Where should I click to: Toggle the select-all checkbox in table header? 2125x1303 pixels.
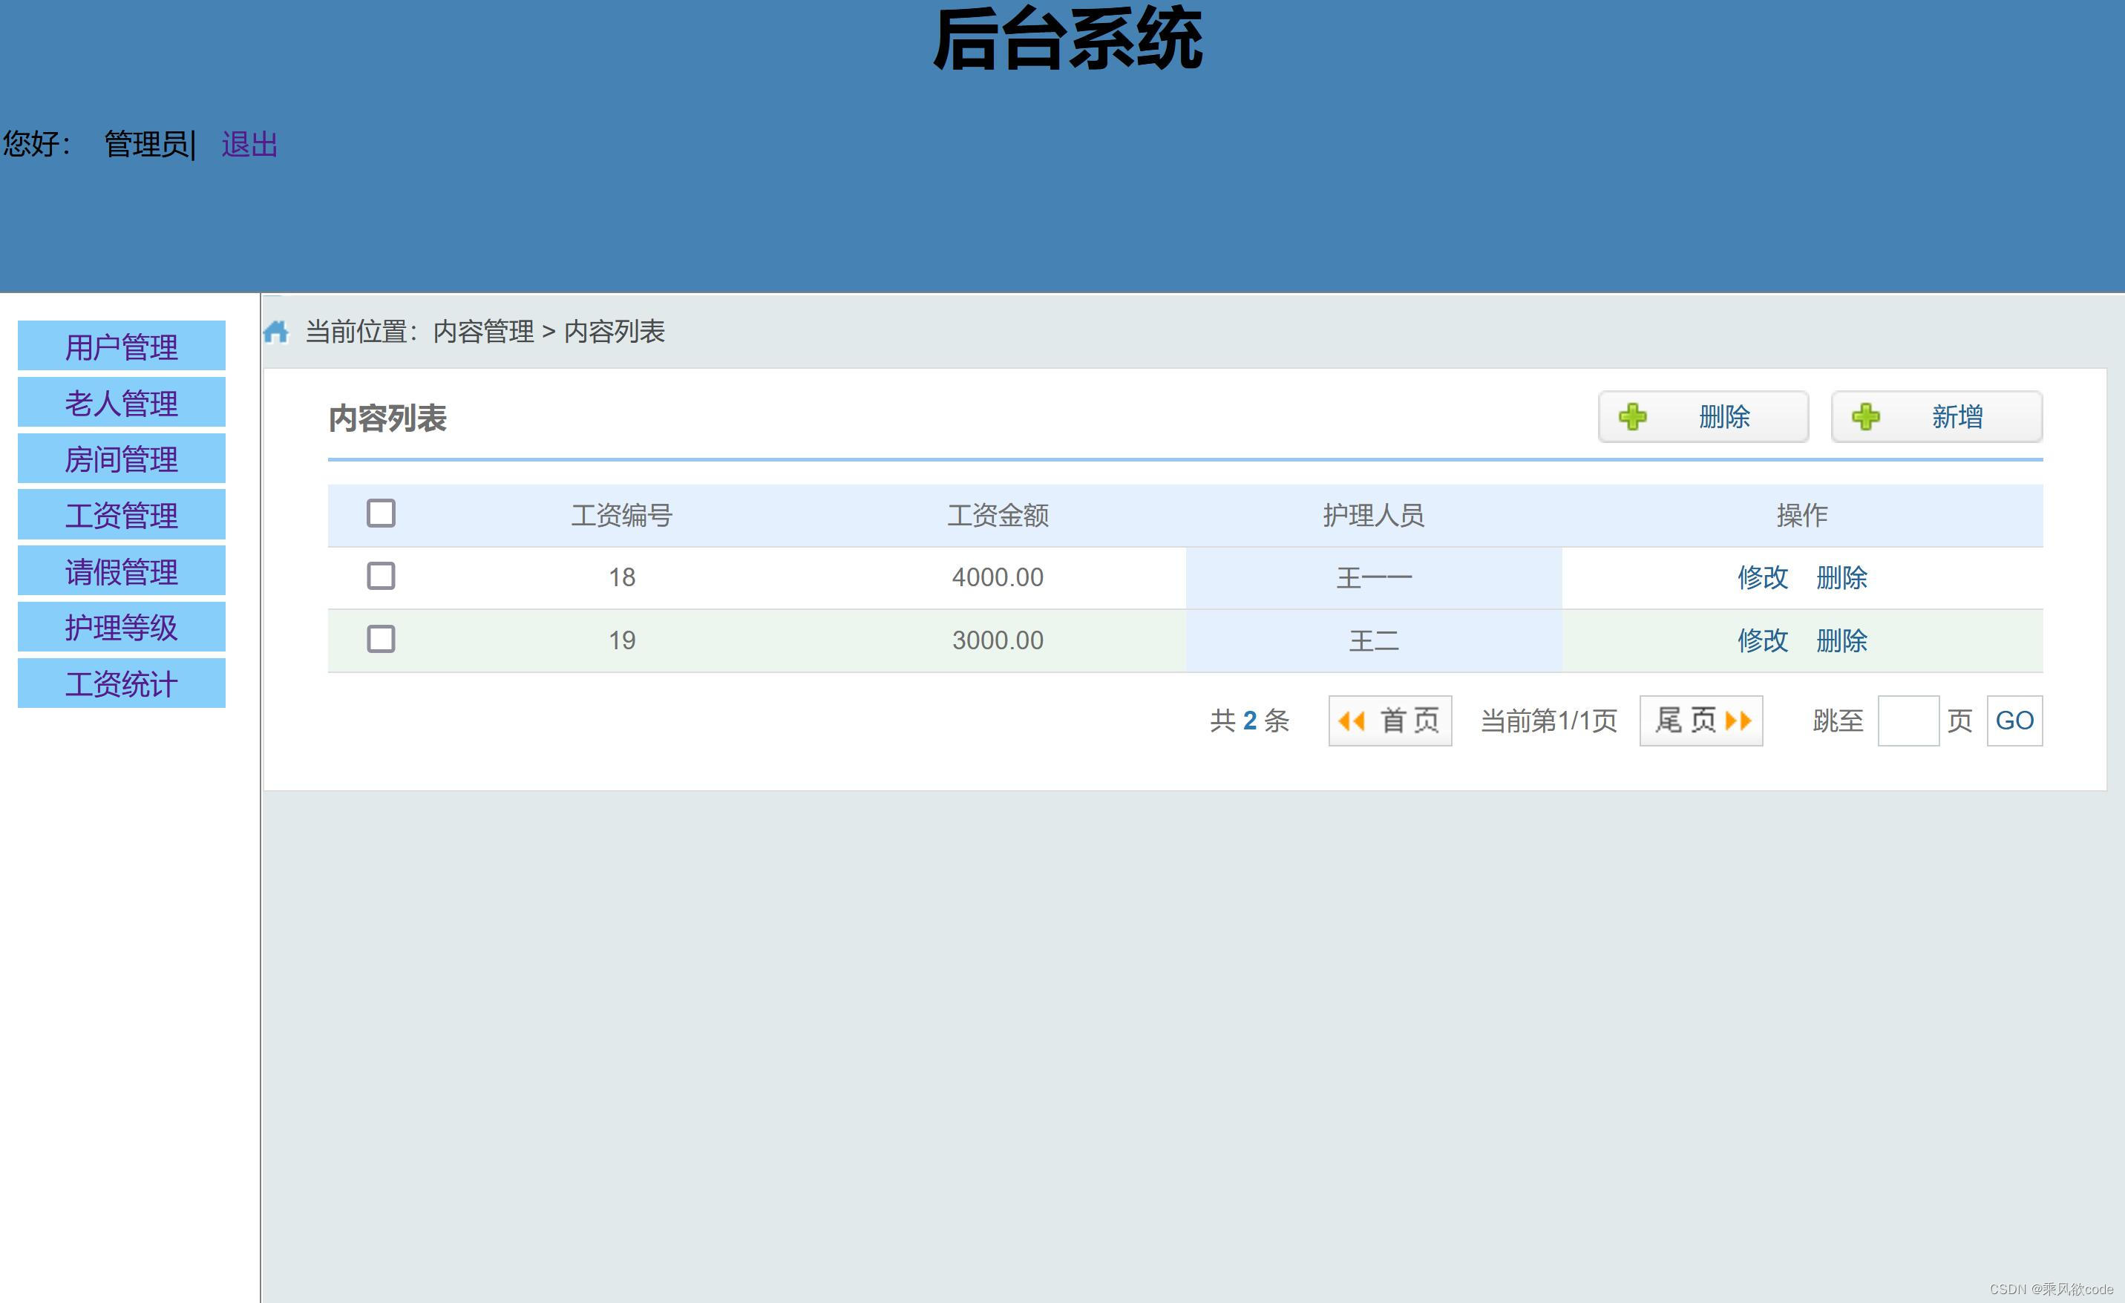(x=380, y=513)
